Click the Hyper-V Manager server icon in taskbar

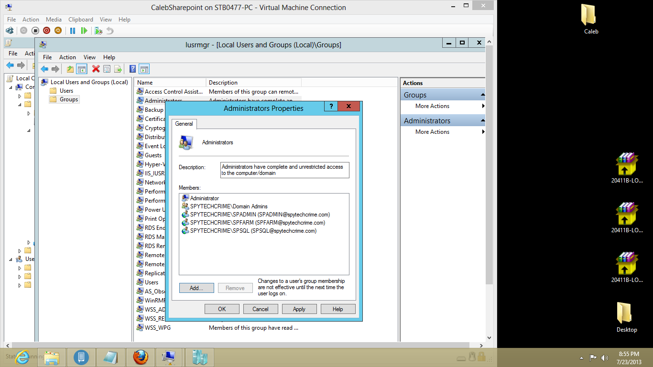(x=199, y=356)
